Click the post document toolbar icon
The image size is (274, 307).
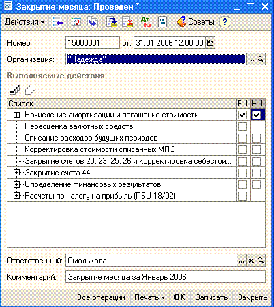[x=112, y=22]
